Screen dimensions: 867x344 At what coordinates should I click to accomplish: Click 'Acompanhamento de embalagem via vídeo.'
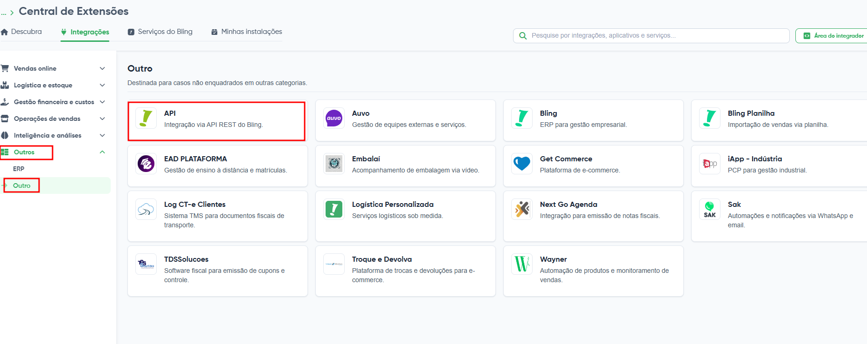(415, 170)
